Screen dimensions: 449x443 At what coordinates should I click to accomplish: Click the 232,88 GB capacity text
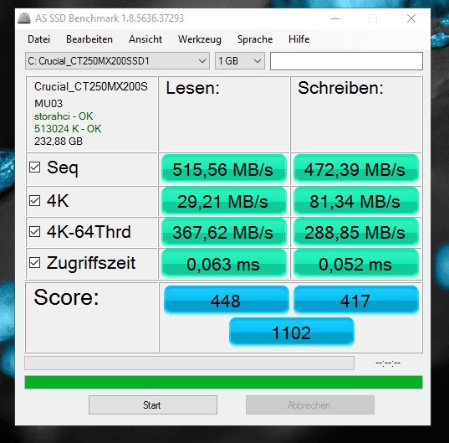pyautogui.click(x=59, y=141)
